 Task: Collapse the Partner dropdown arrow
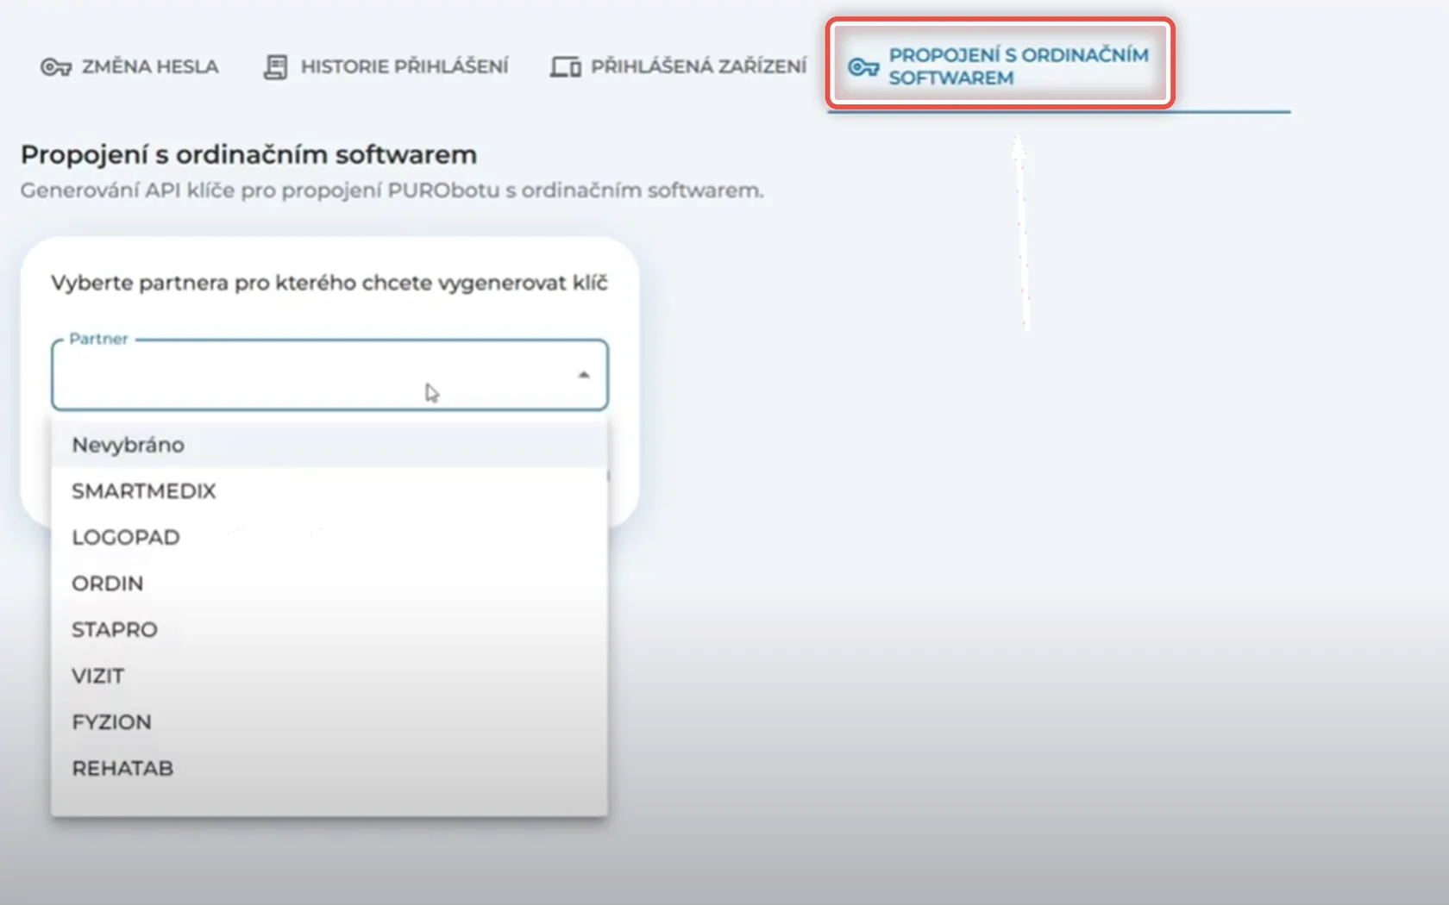coord(584,375)
